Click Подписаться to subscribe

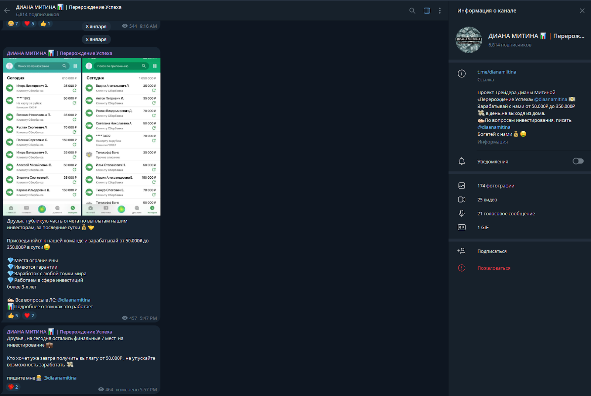click(492, 251)
